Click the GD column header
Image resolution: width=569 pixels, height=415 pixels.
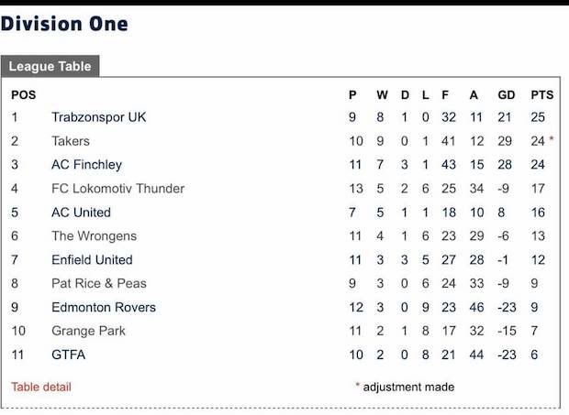(507, 95)
